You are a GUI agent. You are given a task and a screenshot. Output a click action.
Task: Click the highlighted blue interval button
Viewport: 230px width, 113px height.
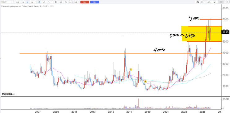click(27, 2)
